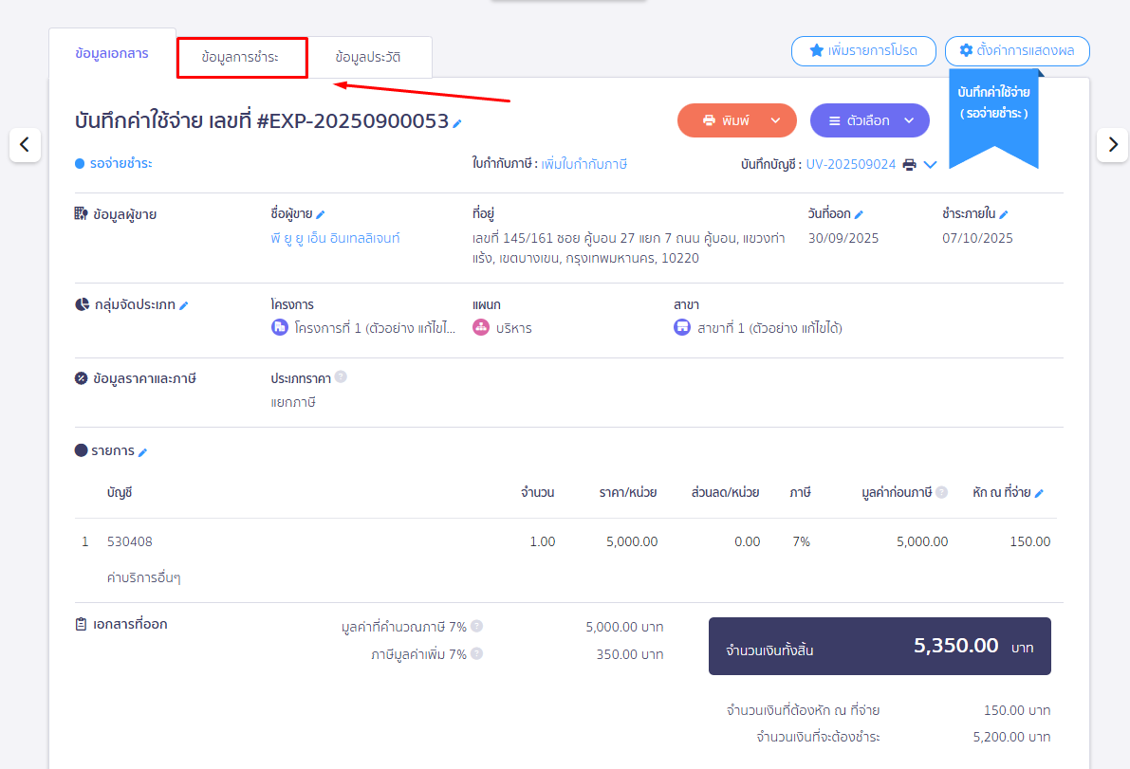Go to the previous document arrow
Viewport: 1130px width, 769px height.
pos(25,145)
